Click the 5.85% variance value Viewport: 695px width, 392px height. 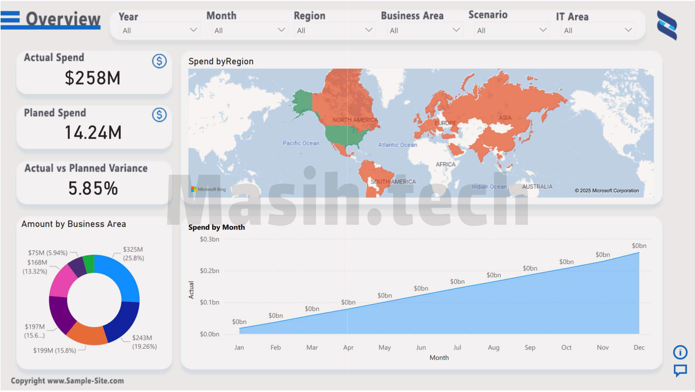point(93,188)
